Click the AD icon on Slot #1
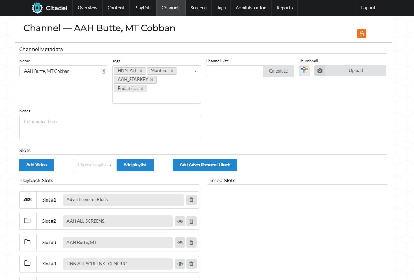This screenshot has width=414, height=280. (28, 200)
